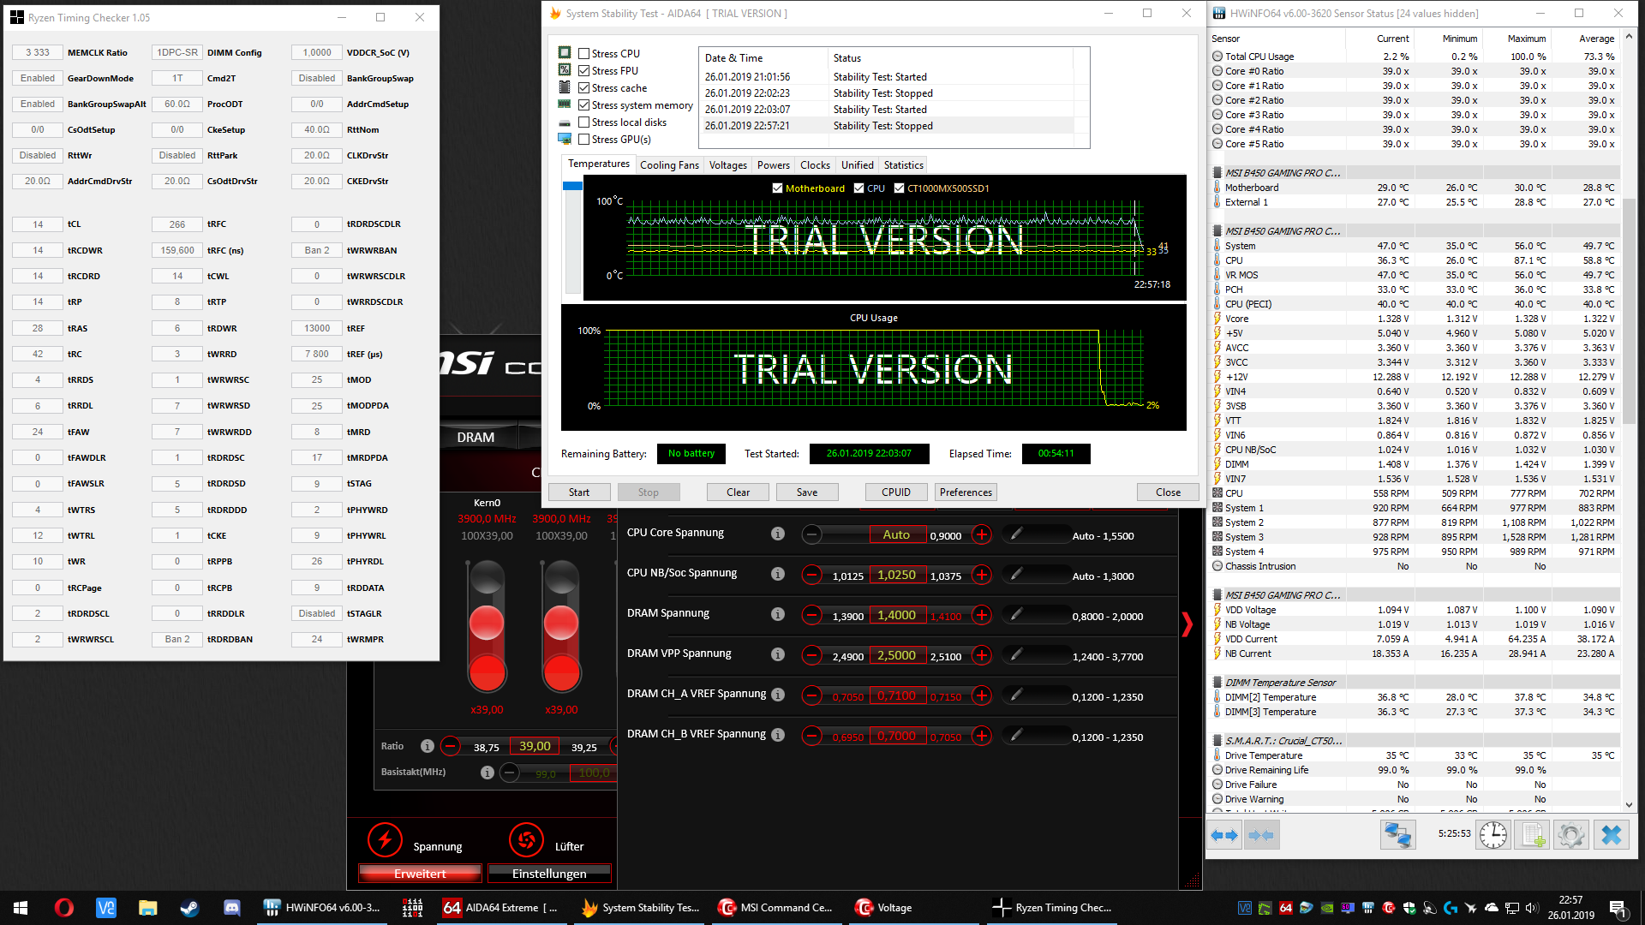Open the Statistics tab
This screenshot has height=925, width=1645.
pos(903,165)
